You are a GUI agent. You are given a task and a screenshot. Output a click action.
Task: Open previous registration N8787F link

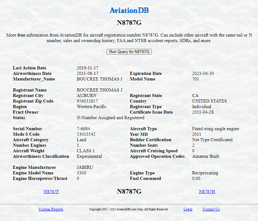tap(51, 192)
